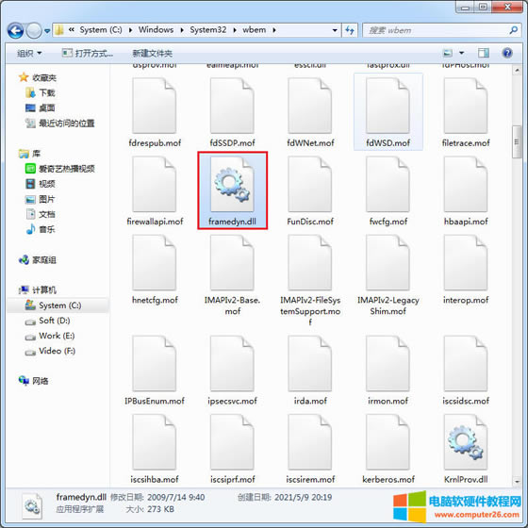Select the IMAPIv2-Base.mof file icon
The image size is (528, 528).
[x=232, y=262]
